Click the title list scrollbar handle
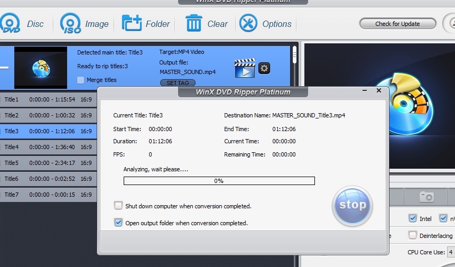The width and height of the screenshot is (455, 267). pos(294,54)
